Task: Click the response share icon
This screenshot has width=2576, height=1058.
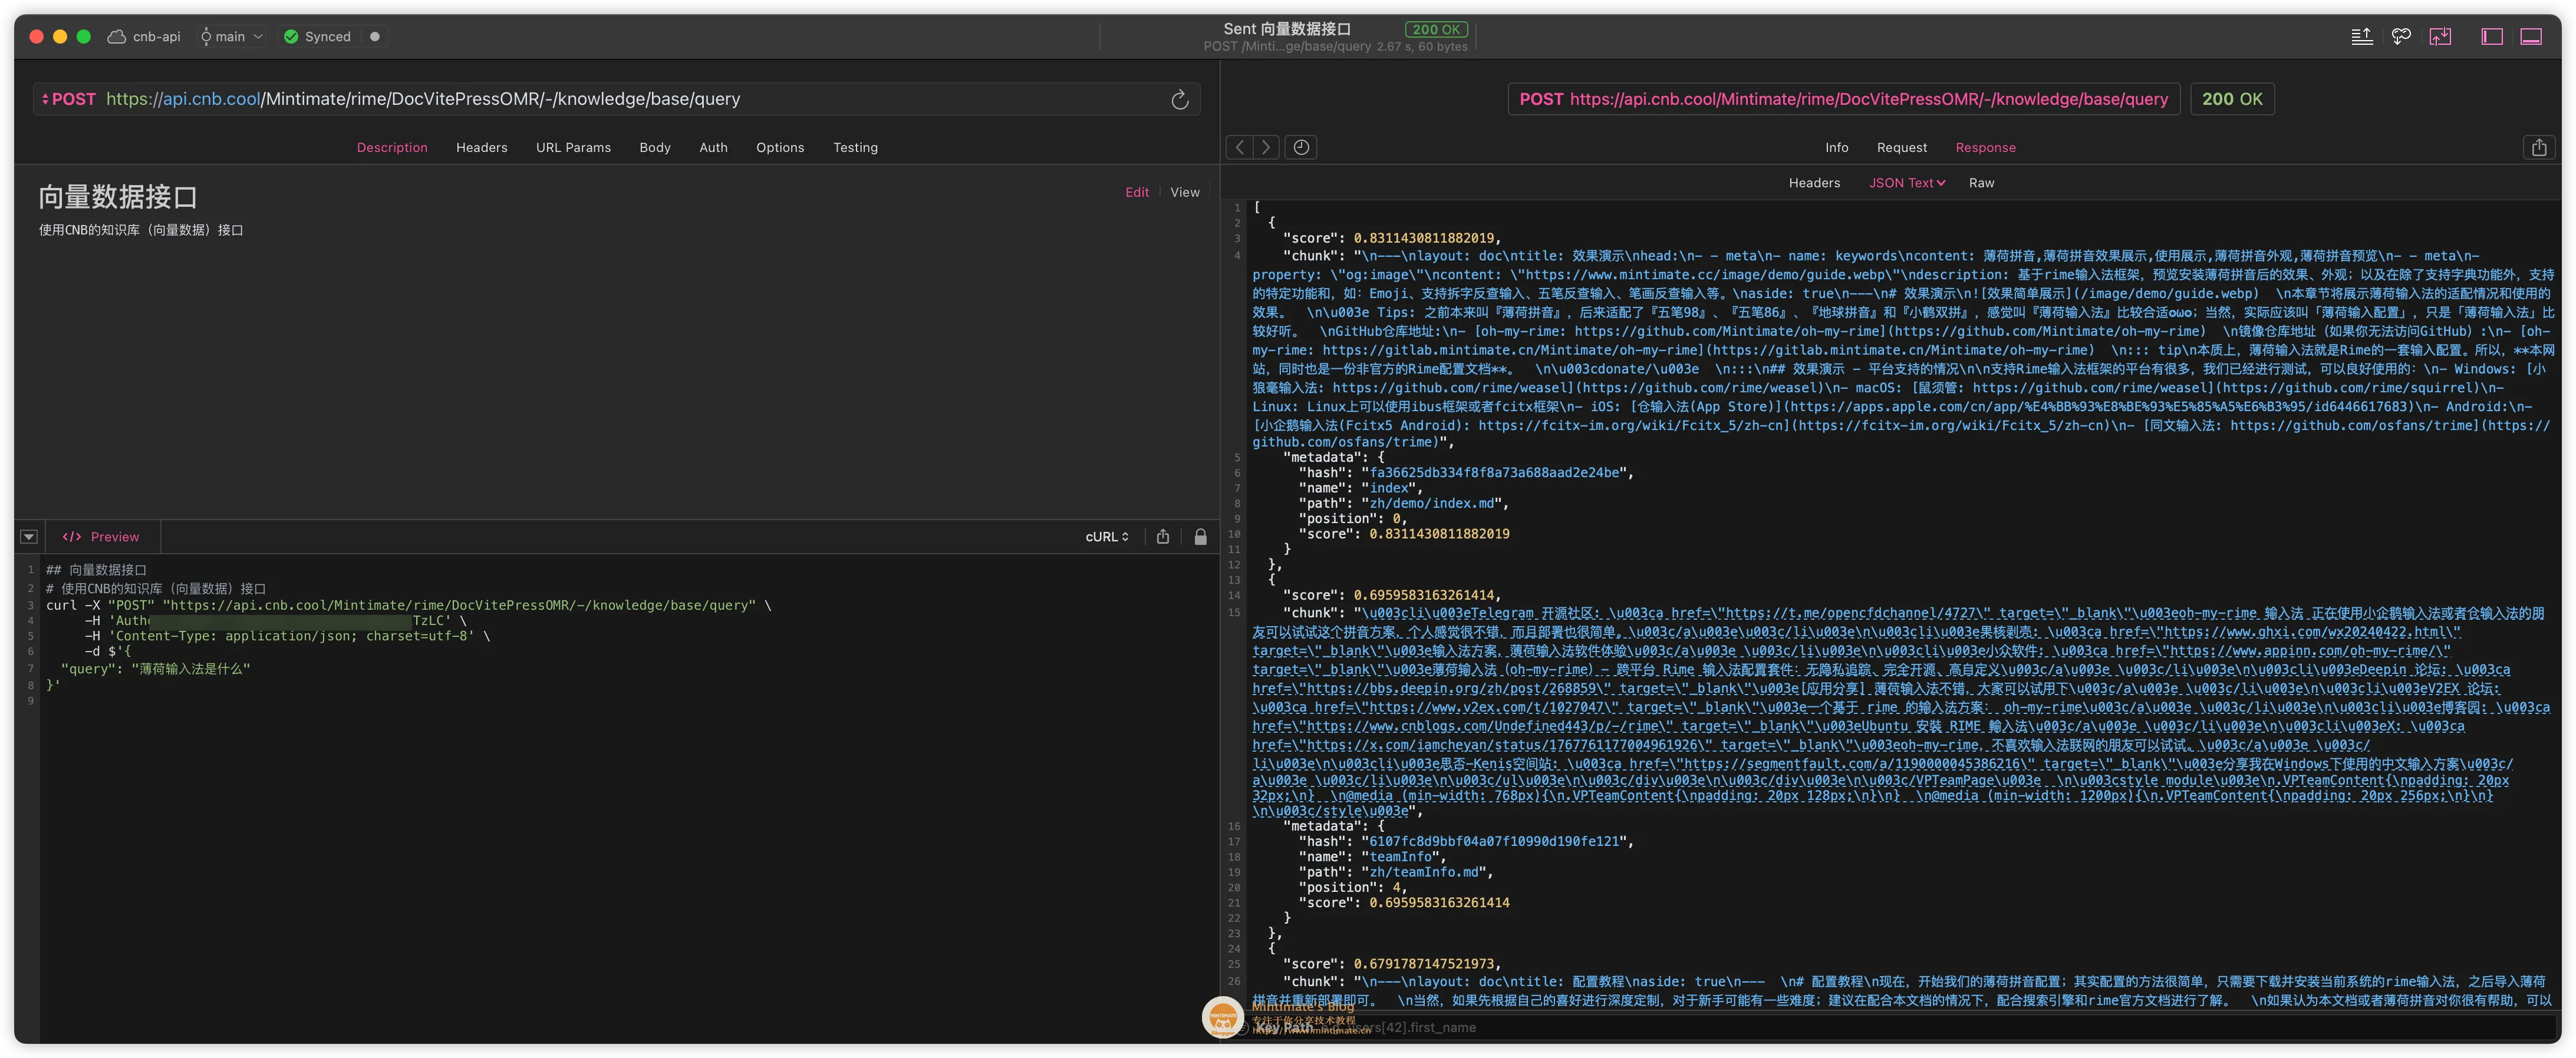Action: point(2539,147)
